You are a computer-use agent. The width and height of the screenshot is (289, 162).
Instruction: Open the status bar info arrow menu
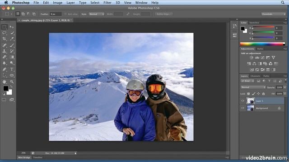coord(75,153)
